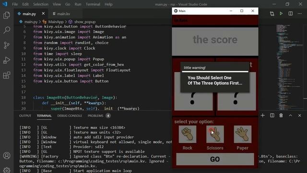Kill terminal with trash icon
This screenshot has width=307, height=173.
pos(281,115)
